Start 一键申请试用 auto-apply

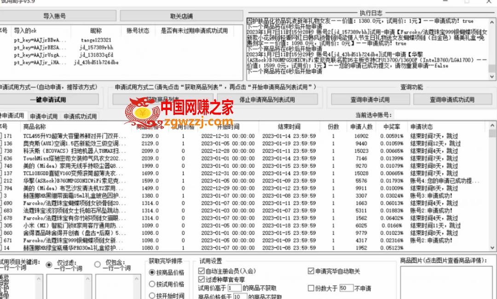(x=48, y=99)
